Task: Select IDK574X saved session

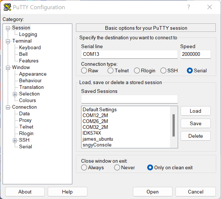Action: click(x=92, y=133)
